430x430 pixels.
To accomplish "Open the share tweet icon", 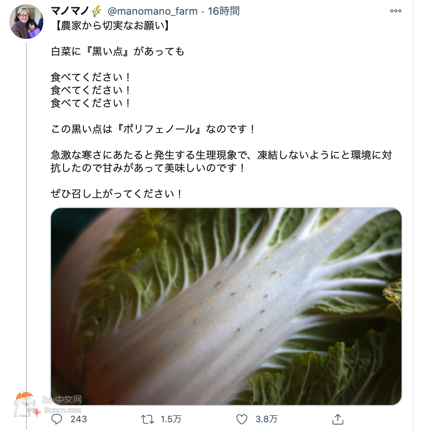I will [338, 419].
